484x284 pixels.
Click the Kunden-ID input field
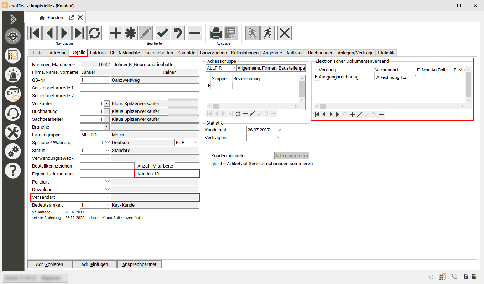pos(187,174)
